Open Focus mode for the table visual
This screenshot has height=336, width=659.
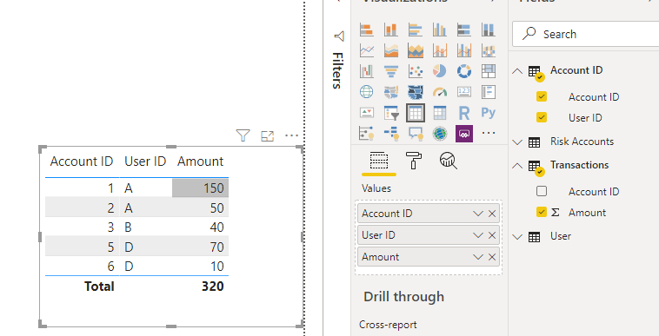[267, 136]
